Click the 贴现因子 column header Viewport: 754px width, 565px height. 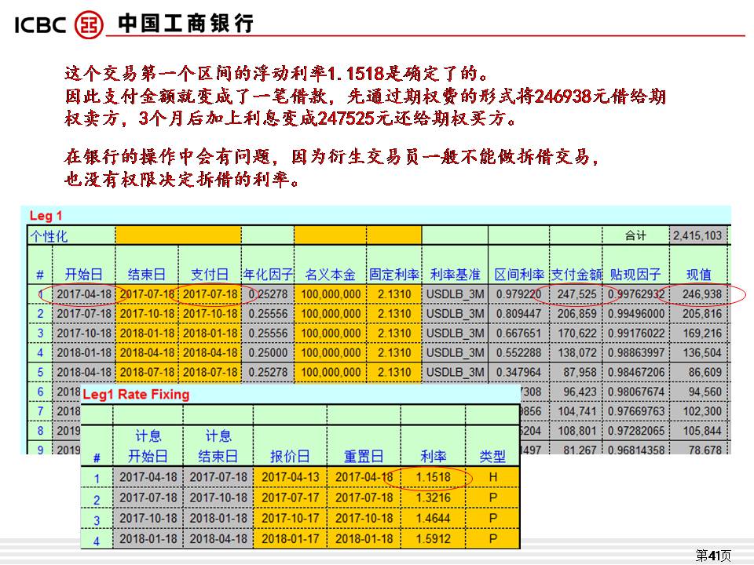pos(635,275)
